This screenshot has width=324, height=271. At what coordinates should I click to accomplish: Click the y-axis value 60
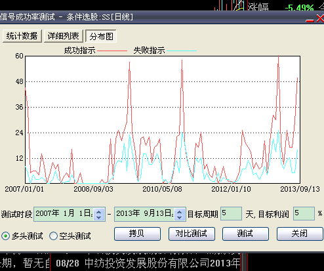[19, 56]
